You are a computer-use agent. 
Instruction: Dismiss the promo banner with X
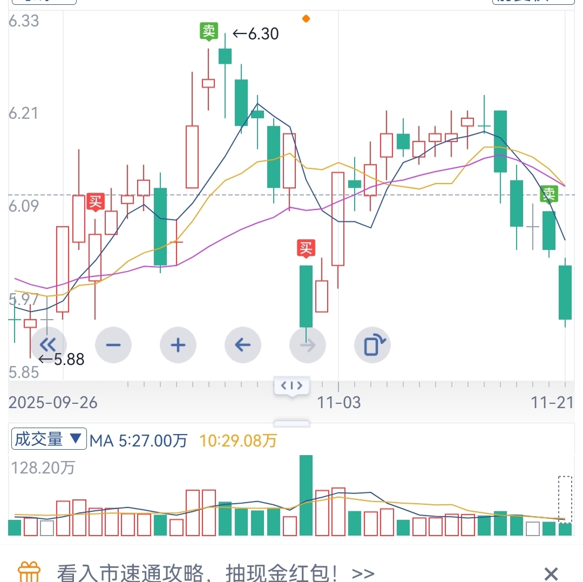551,573
